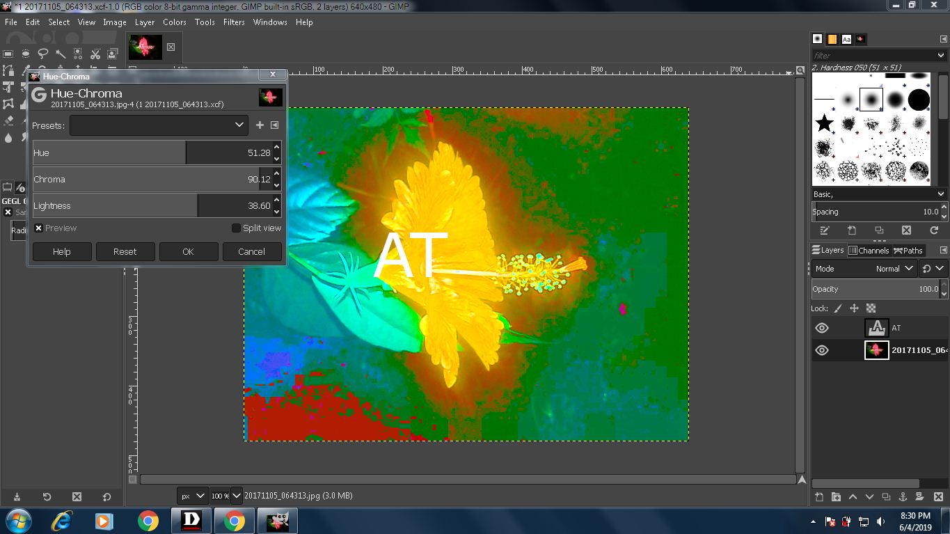Image resolution: width=950 pixels, height=534 pixels.
Task: Switch to the Channels tab
Action: pyautogui.click(x=869, y=251)
